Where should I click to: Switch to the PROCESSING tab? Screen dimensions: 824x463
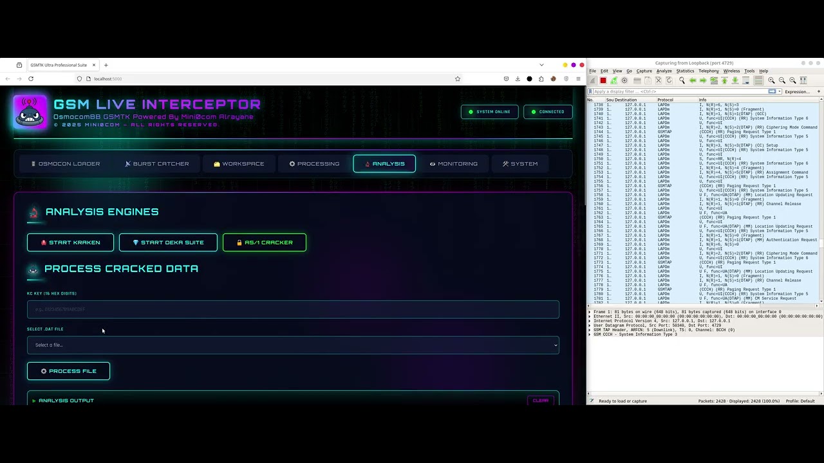coord(314,163)
